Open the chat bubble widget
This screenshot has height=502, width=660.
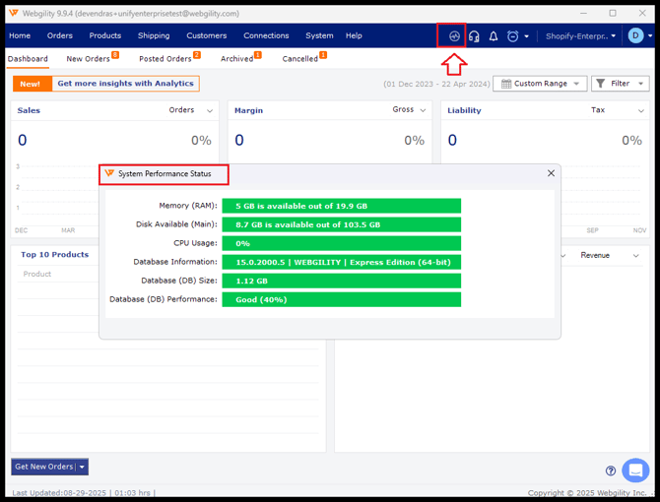click(x=635, y=470)
